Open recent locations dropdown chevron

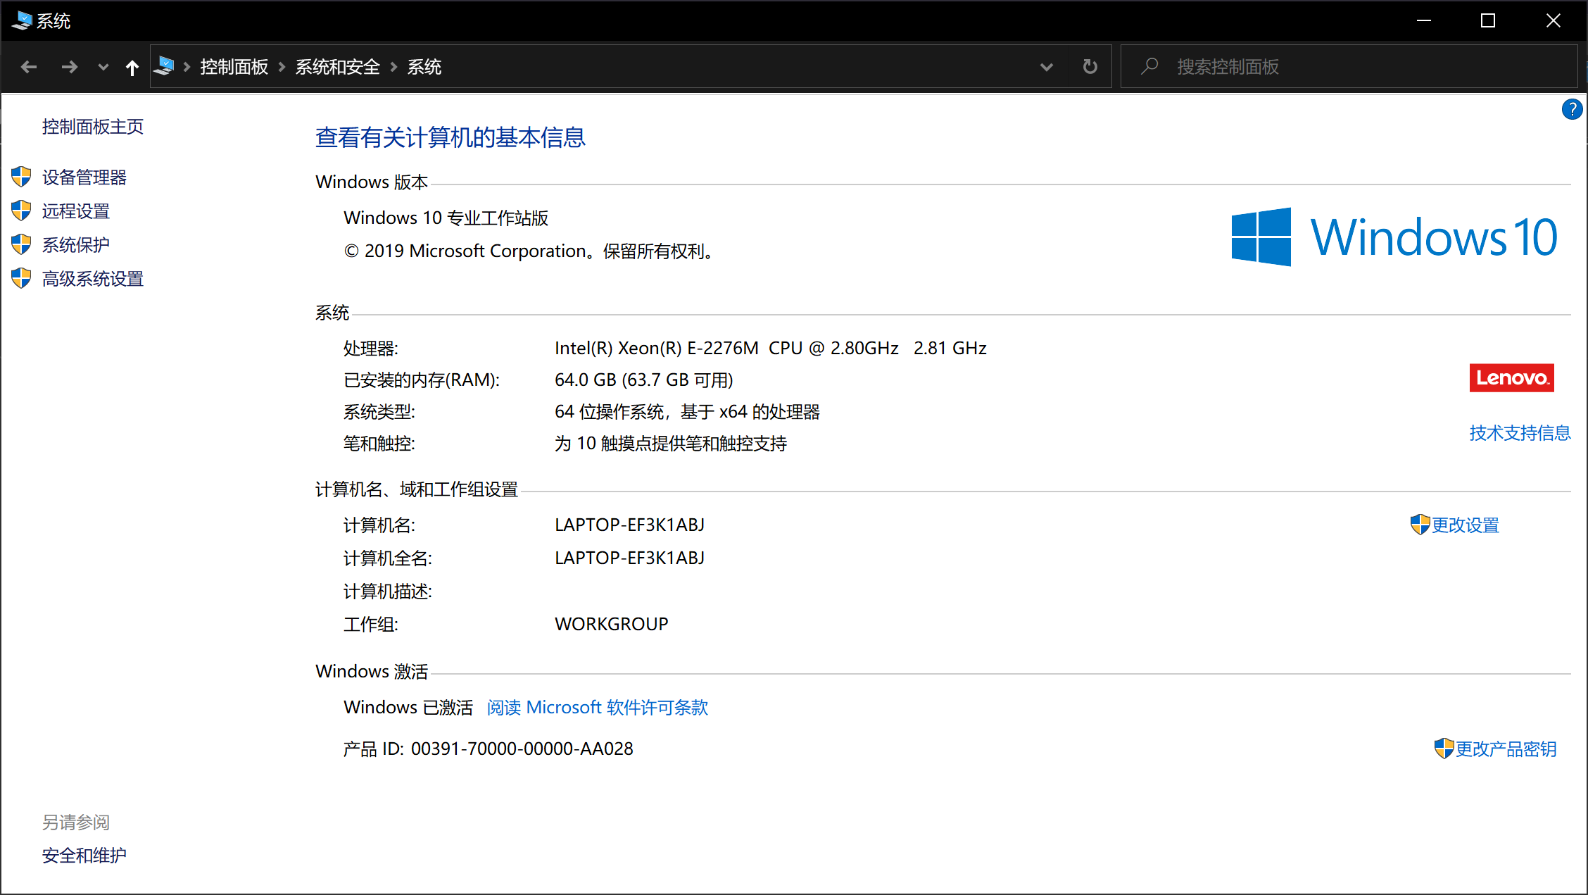103,67
